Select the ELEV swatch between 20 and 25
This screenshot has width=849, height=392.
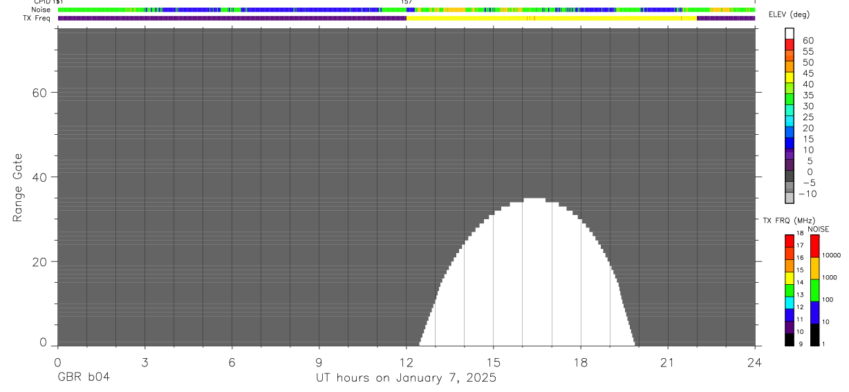(x=790, y=122)
